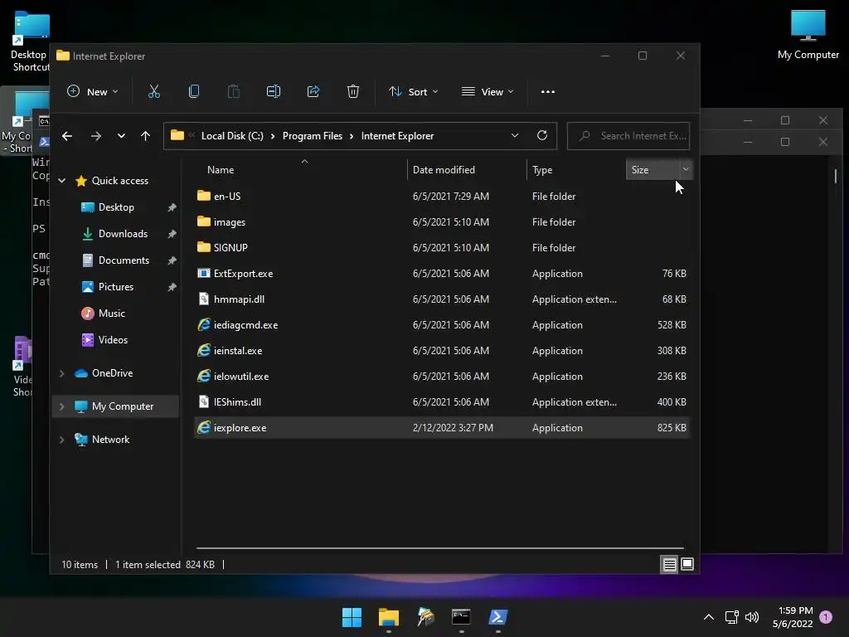Click File Explorer in the taskbar
Image resolution: width=849 pixels, height=637 pixels.
388,617
